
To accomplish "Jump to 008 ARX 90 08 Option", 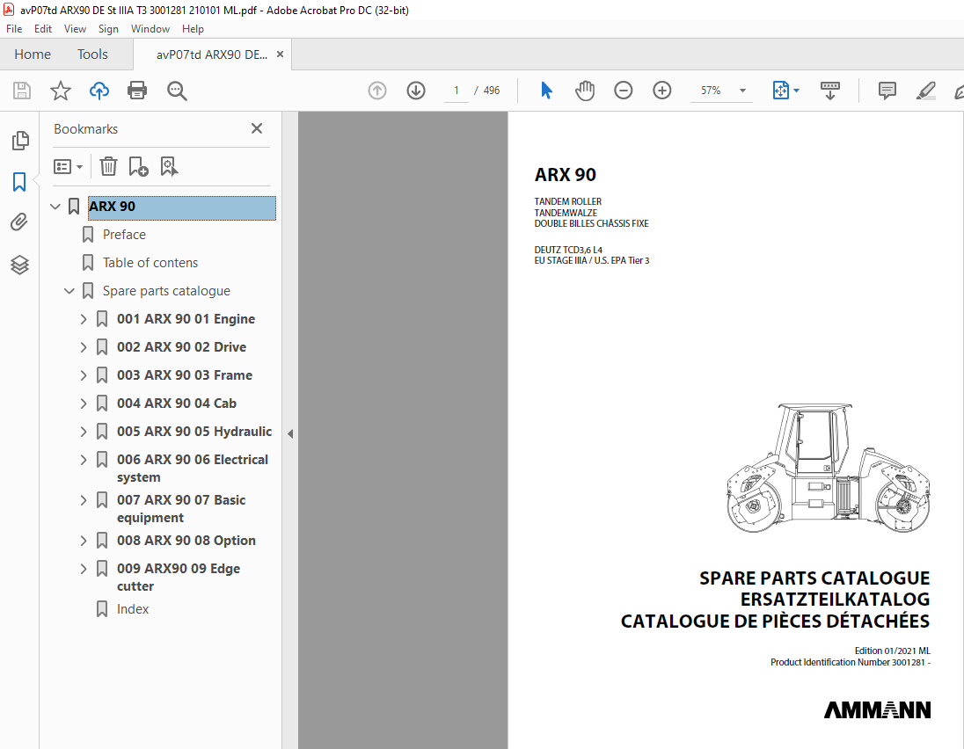I will click(186, 541).
